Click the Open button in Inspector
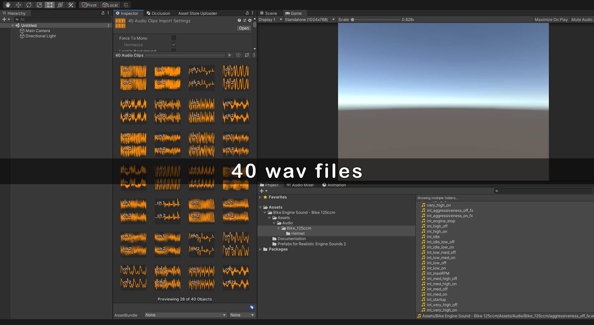The image size is (594, 325). click(243, 28)
